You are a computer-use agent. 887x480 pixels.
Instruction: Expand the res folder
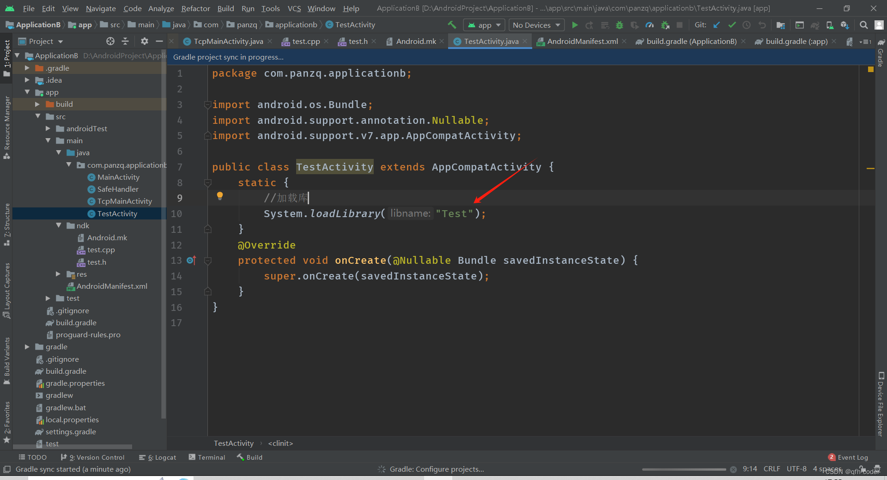pyautogui.click(x=58, y=274)
